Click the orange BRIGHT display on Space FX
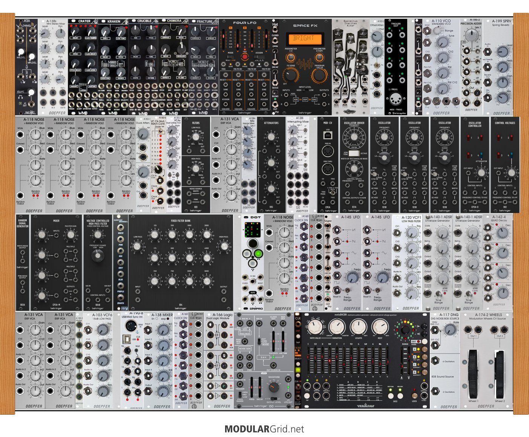This screenshot has height=437, width=529. coord(305,39)
